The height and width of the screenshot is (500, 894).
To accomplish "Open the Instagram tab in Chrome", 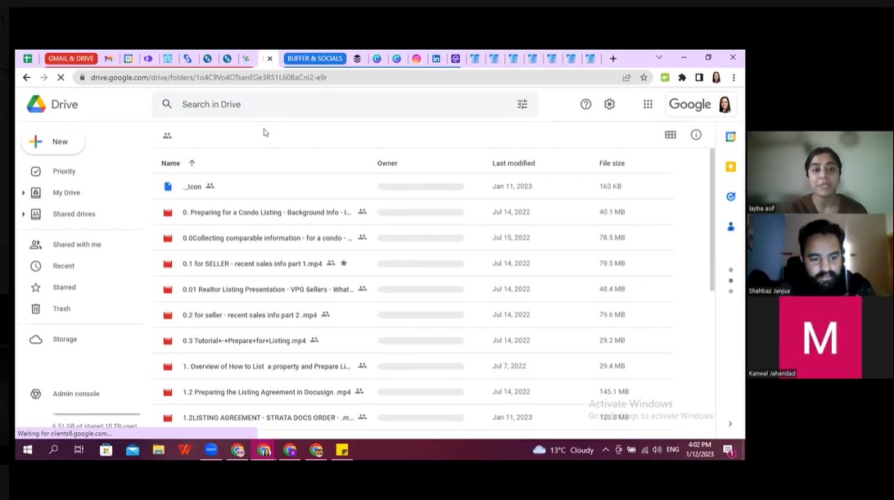I will (x=416, y=58).
